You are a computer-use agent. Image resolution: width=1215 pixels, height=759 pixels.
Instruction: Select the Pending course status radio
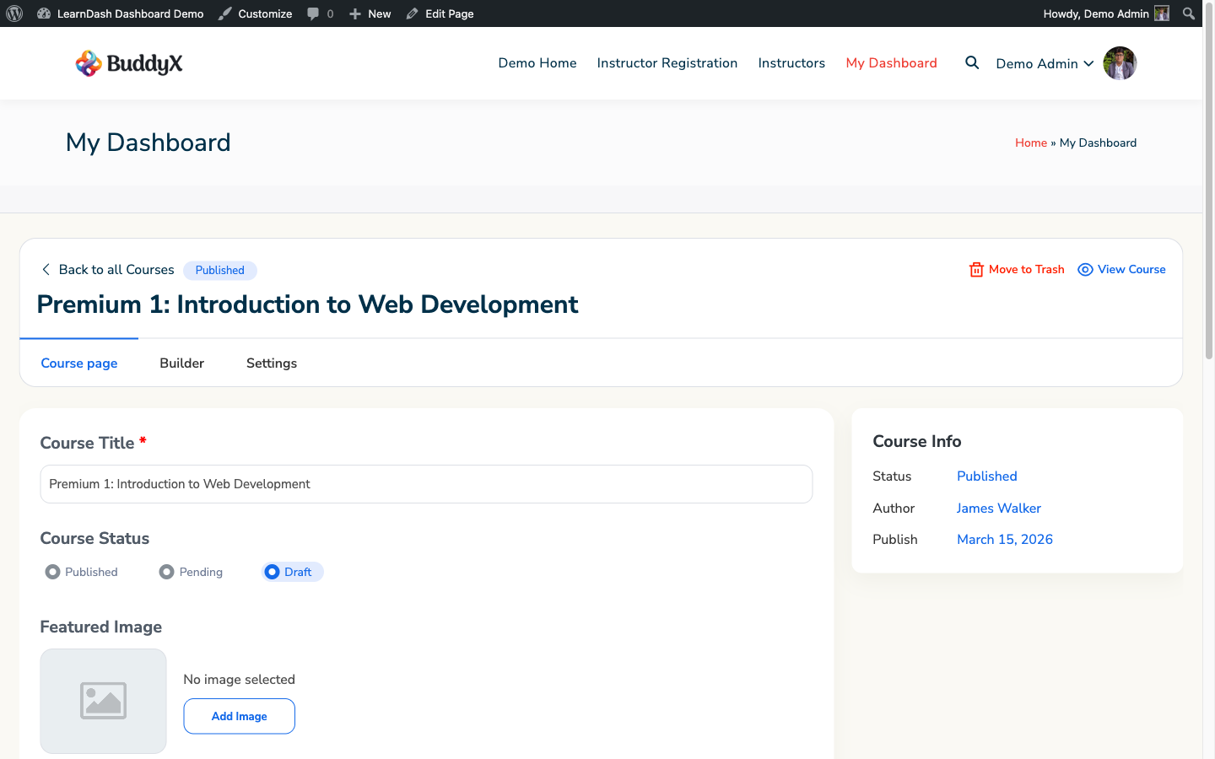167,572
